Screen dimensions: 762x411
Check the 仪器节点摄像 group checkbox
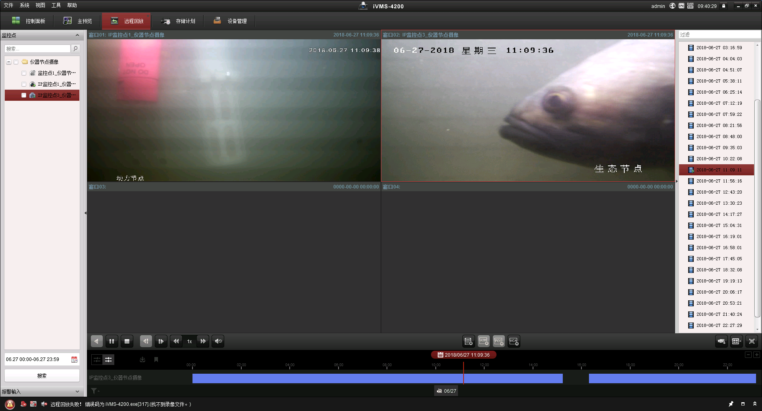[16, 62]
